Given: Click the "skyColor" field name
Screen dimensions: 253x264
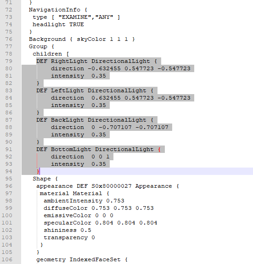Looking at the screenshot, I should pyautogui.click(x=91, y=39).
